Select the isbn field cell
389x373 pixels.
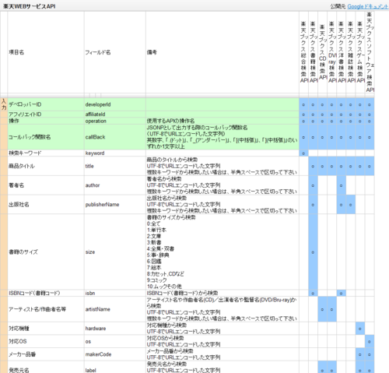click(x=115, y=293)
